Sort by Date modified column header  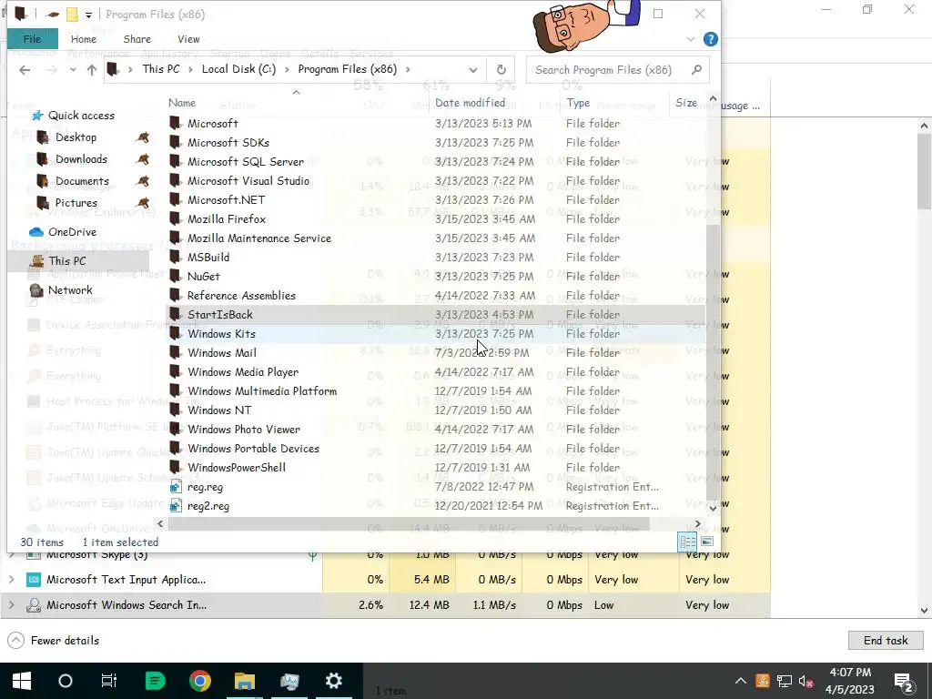470,103
